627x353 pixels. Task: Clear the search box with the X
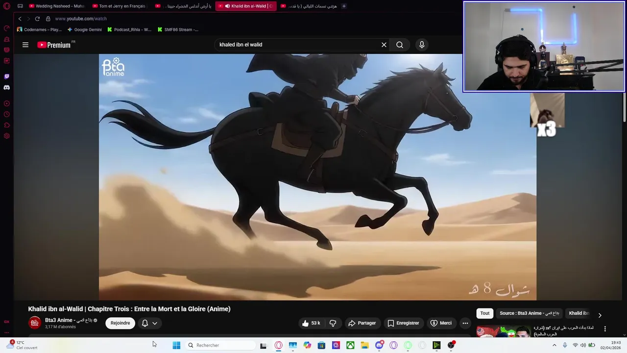click(x=384, y=45)
